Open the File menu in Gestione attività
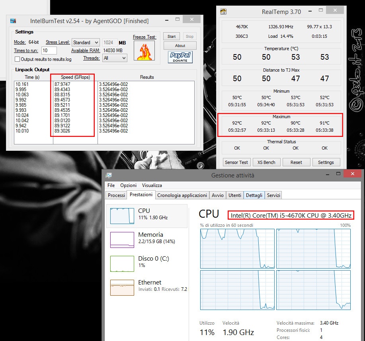The height and width of the screenshot is (341, 365). pos(111,185)
